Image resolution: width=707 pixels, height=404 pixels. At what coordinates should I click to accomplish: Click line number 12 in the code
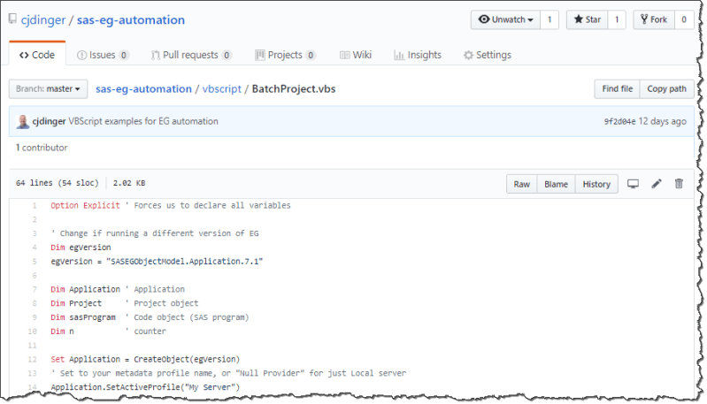coord(32,359)
